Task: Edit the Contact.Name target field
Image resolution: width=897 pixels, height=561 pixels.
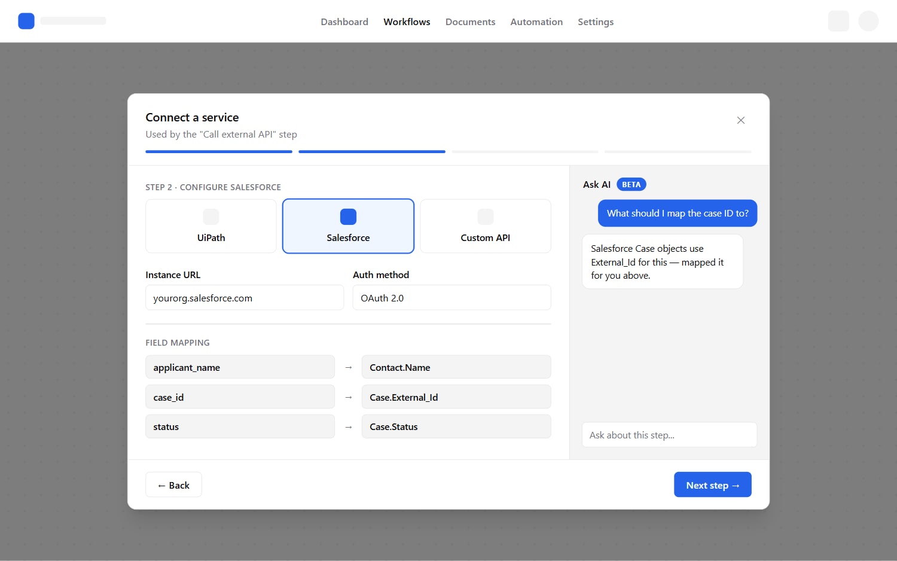Action: pos(456,367)
